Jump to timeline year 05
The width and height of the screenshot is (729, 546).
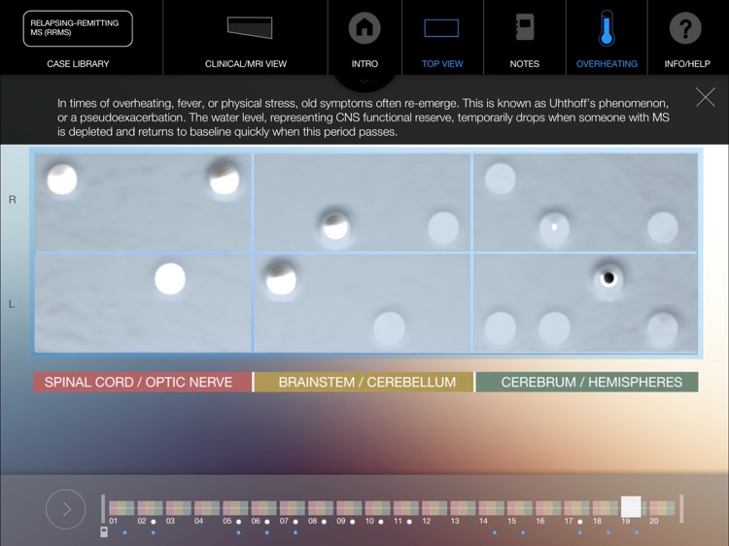click(235, 508)
